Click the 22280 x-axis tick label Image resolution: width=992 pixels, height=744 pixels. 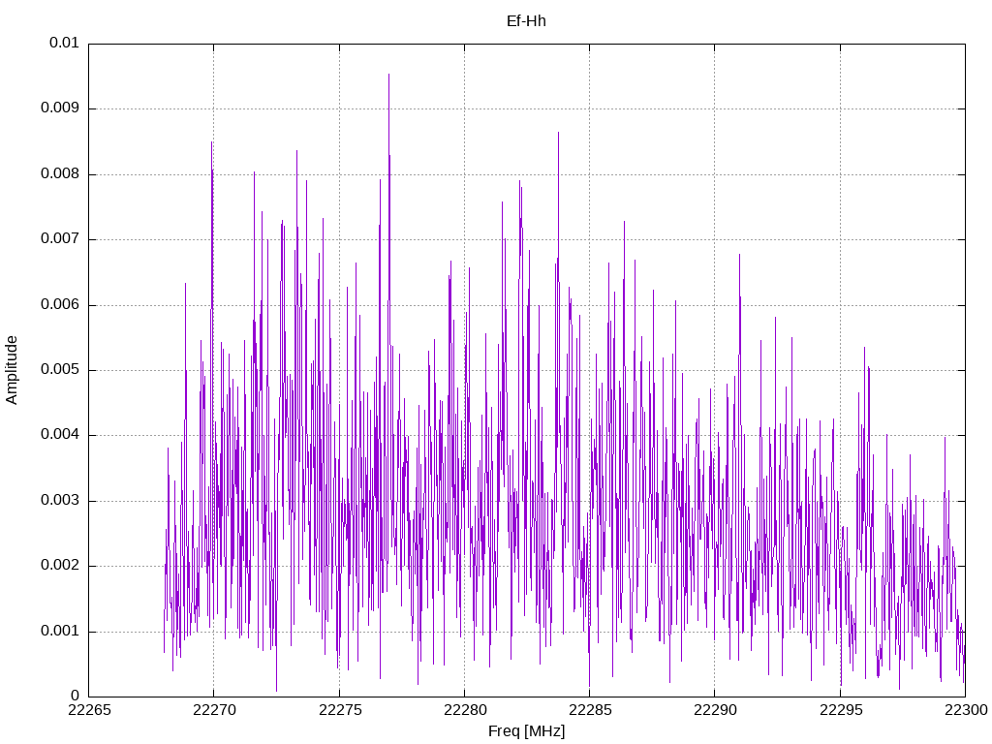465,710
